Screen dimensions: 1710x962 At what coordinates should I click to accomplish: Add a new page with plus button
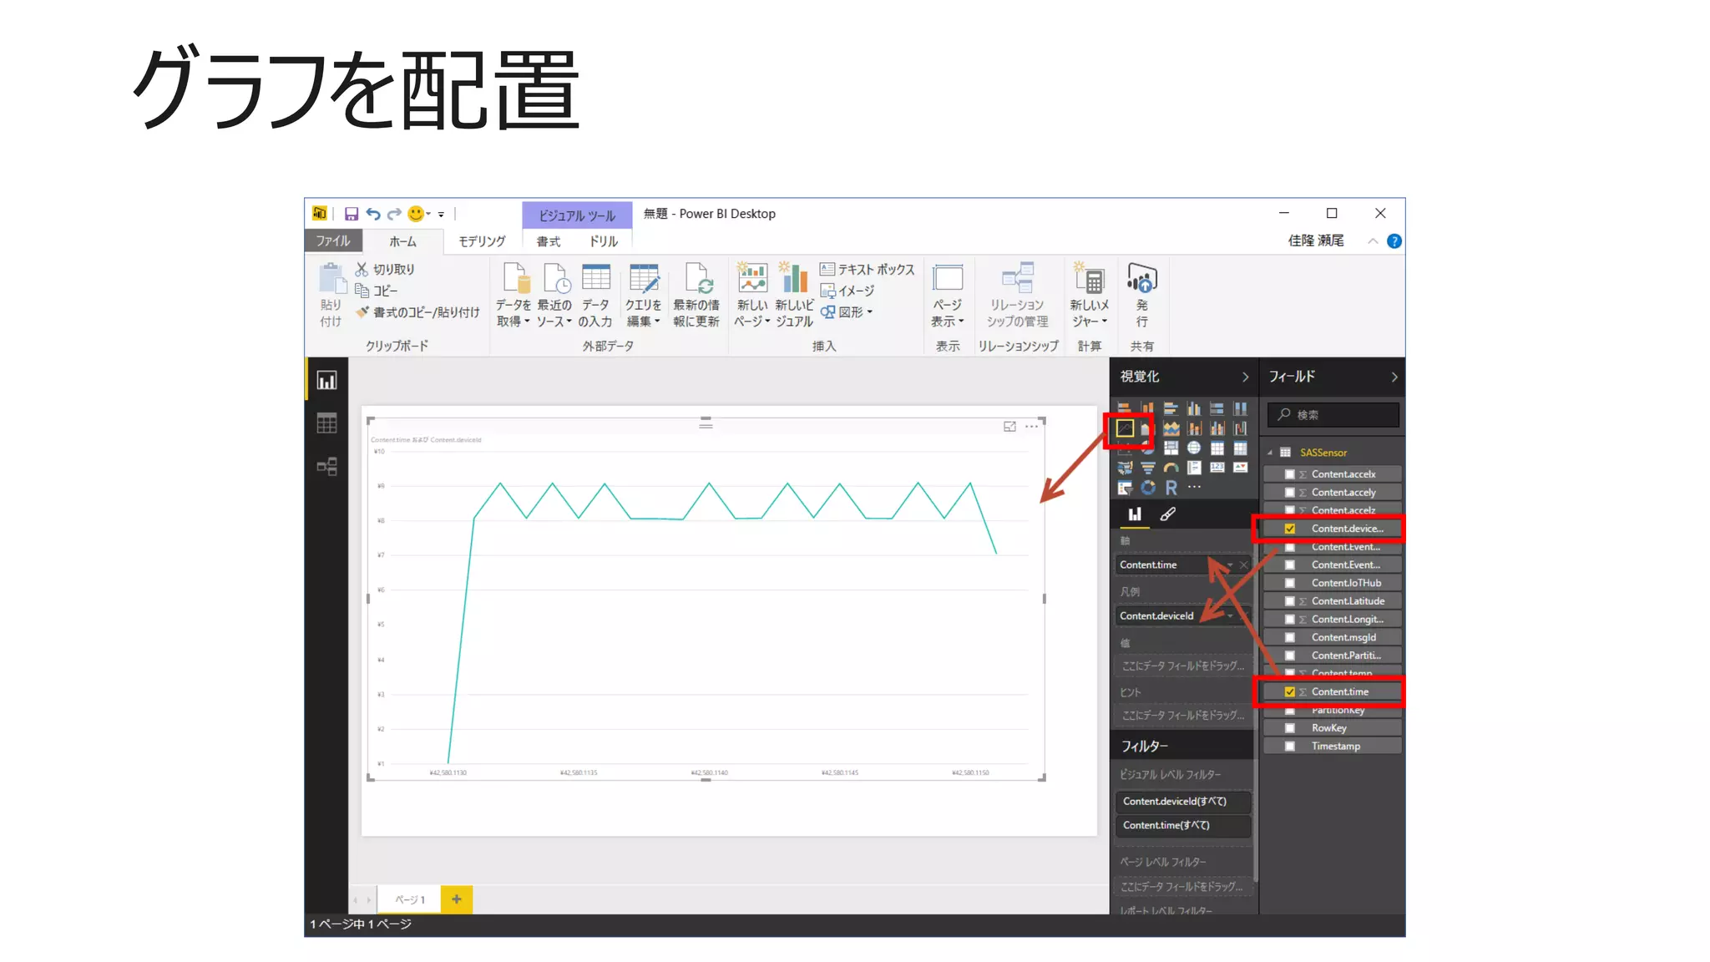[457, 899]
